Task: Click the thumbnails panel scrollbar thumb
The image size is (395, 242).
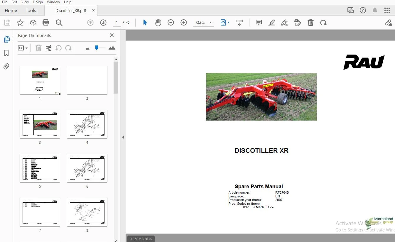Action: tap(116, 78)
